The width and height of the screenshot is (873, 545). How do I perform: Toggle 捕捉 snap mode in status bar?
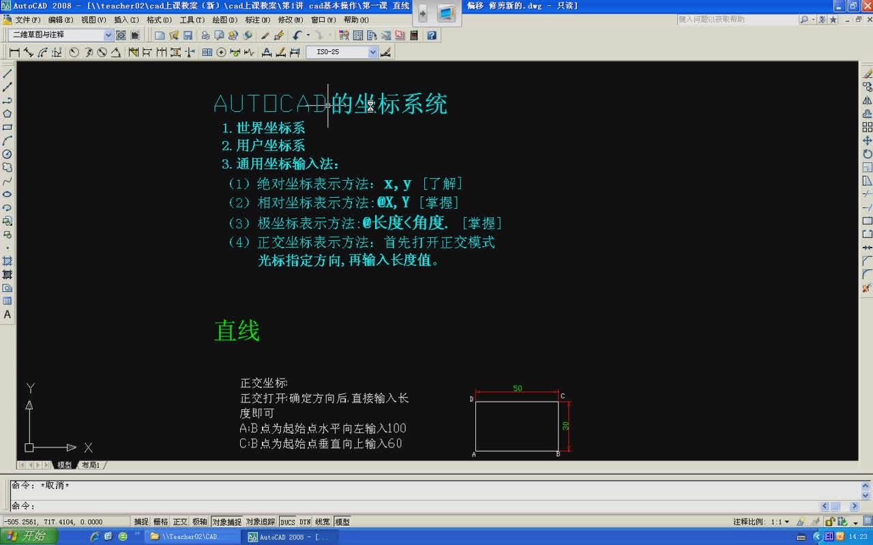[x=141, y=522]
